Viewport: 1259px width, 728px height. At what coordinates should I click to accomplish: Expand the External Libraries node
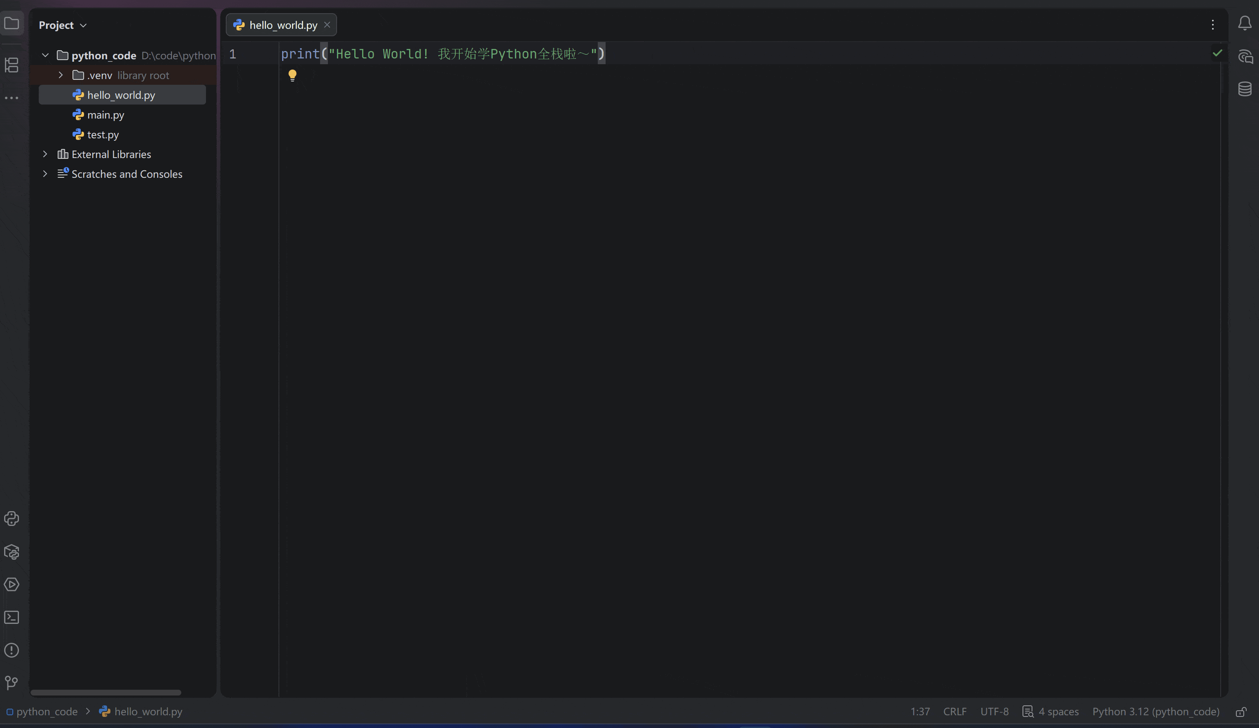tap(45, 154)
